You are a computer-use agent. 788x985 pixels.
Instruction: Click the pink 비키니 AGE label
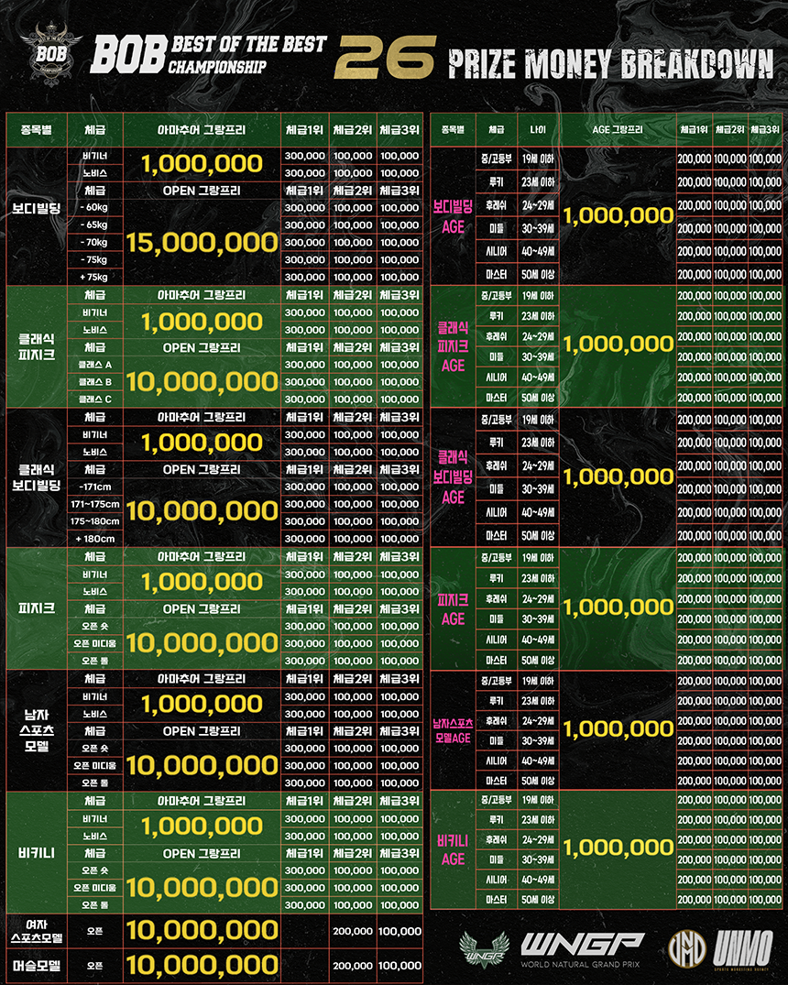coord(453,850)
